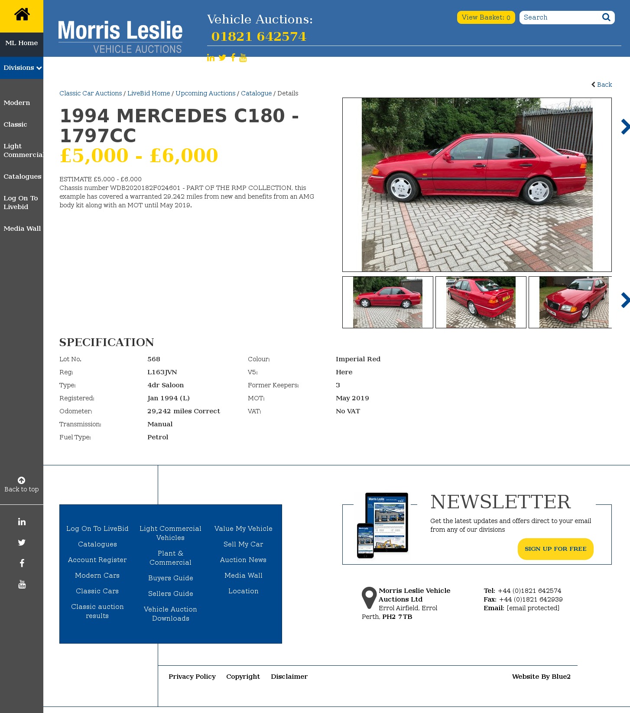Open Catalogue breadcrumb link
The image size is (630, 713).
coord(257,93)
